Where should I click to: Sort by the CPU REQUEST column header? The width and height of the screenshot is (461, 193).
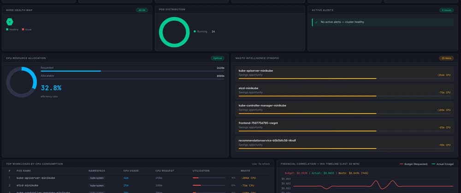tap(165, 171)
